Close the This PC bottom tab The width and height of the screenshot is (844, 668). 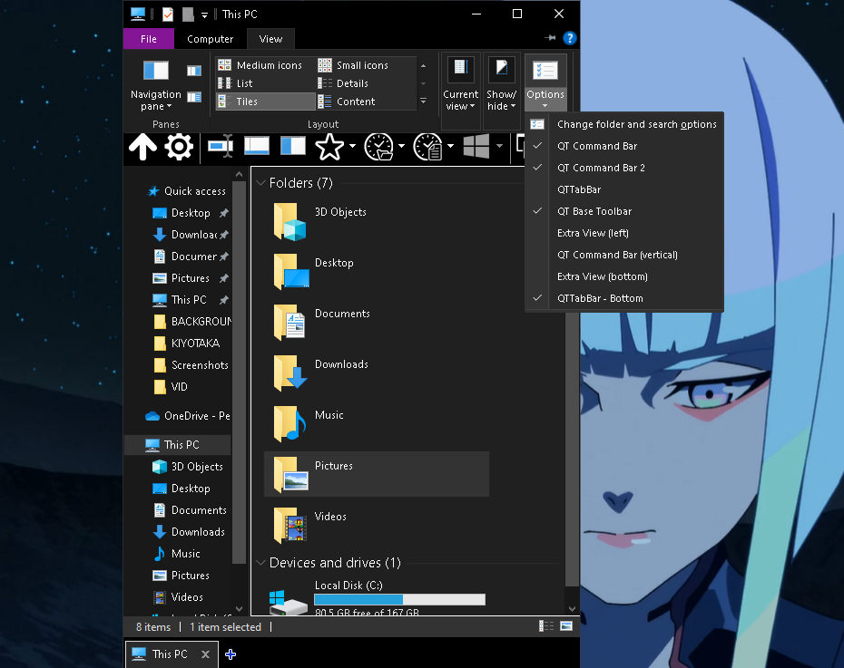[205, 654]
